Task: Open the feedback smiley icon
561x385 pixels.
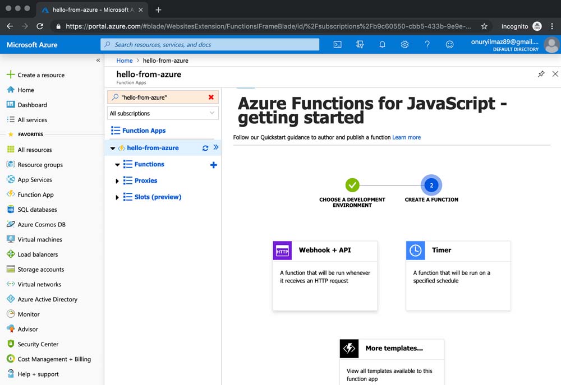Action: [x=449, y=45]
